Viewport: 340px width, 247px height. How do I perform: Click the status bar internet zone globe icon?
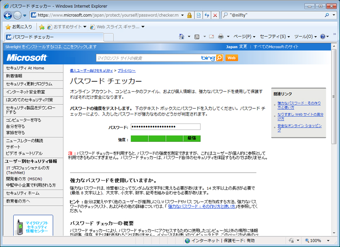tap(187, 241)
